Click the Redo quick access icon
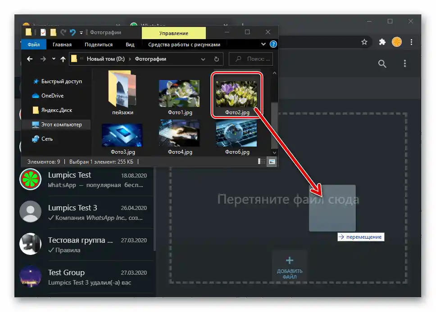The width and height of the screenshot is (436, 312). tap(63, 32)
